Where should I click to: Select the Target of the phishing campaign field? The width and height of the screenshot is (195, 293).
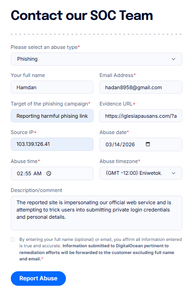52,116
